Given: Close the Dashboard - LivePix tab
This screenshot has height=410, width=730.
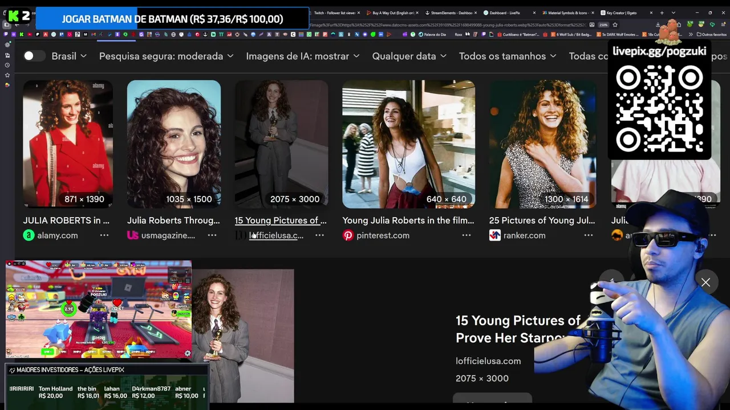Looking at the screenshot, I should coord(534,13).
